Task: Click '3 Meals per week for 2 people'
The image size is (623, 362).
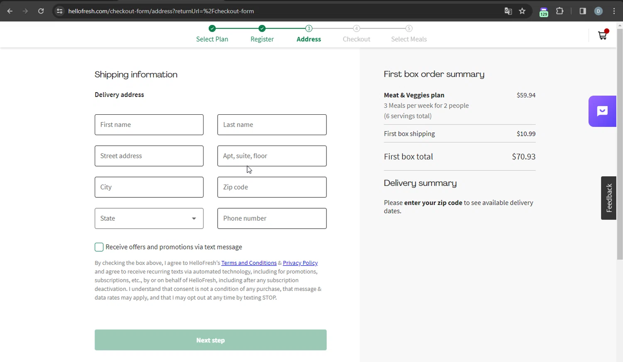Action: [427, 106]
